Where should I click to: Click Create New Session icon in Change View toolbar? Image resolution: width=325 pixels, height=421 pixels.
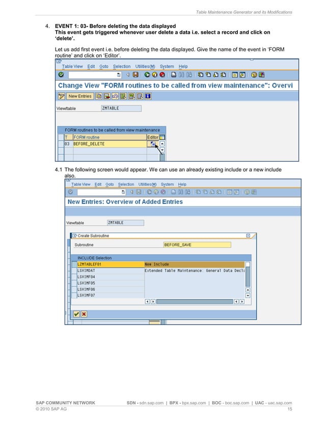click(x=235, y=74)
